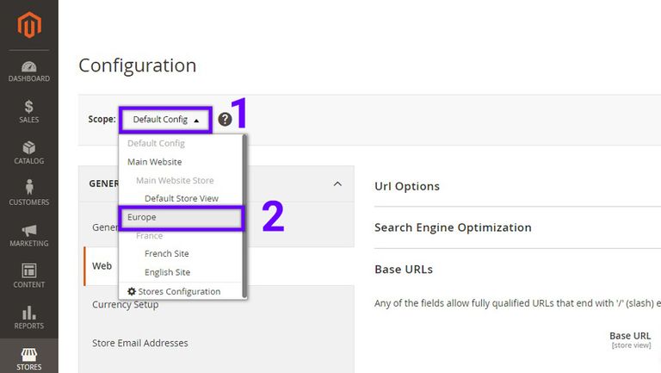The height and width of the screenshot is (373, 661).
Task: Collapse the General section chevron
Action: (x=337, y=184)
